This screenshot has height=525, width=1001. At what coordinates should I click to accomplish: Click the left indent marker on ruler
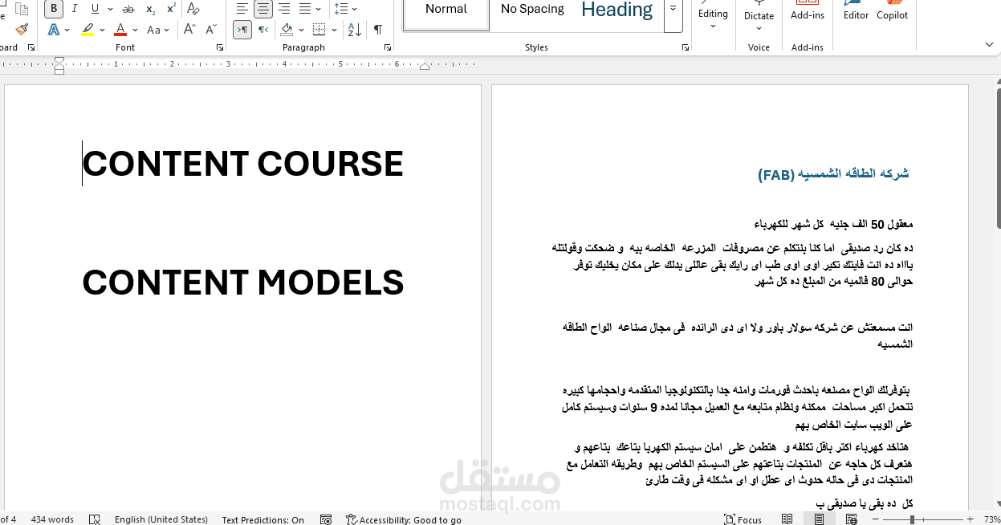(x=59, y=71)
